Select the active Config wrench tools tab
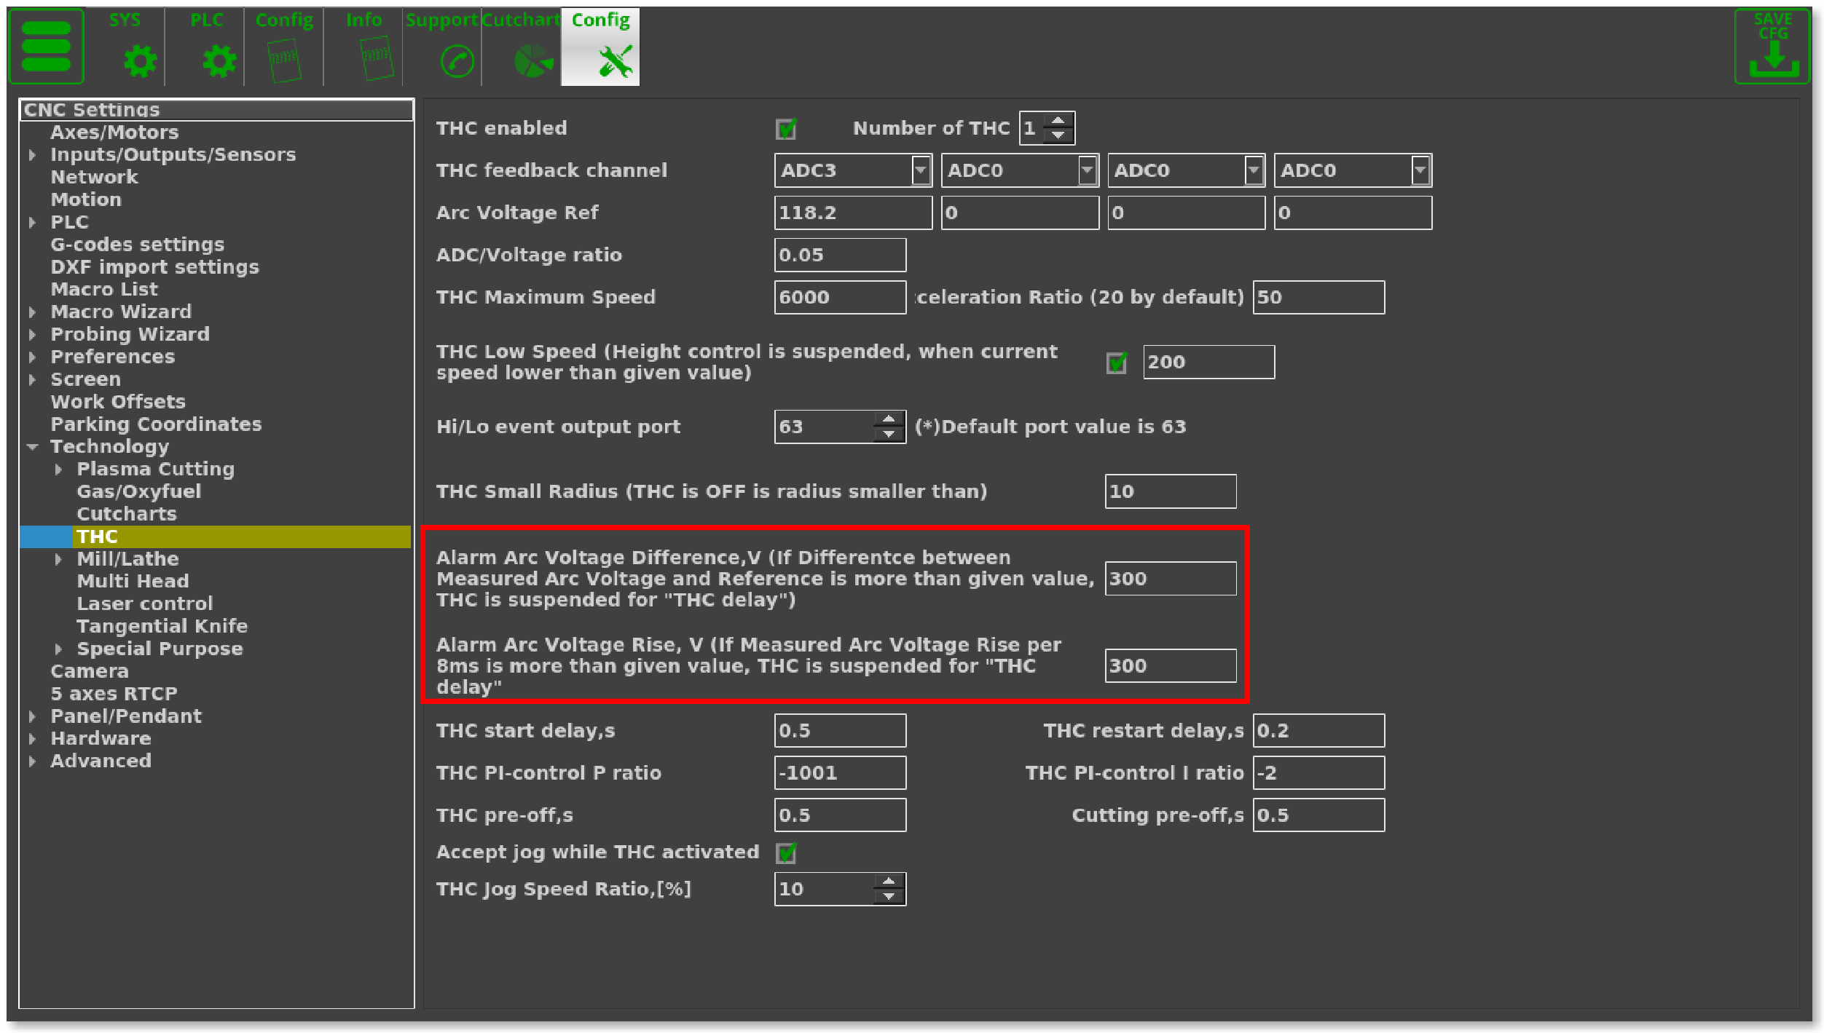The height and width of the screenshot is (1033, 1824). pyautogui.click(x=614, y=61)
